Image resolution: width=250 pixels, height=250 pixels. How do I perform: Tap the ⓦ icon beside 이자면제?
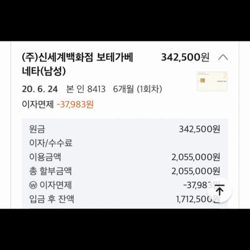point(33,185)
